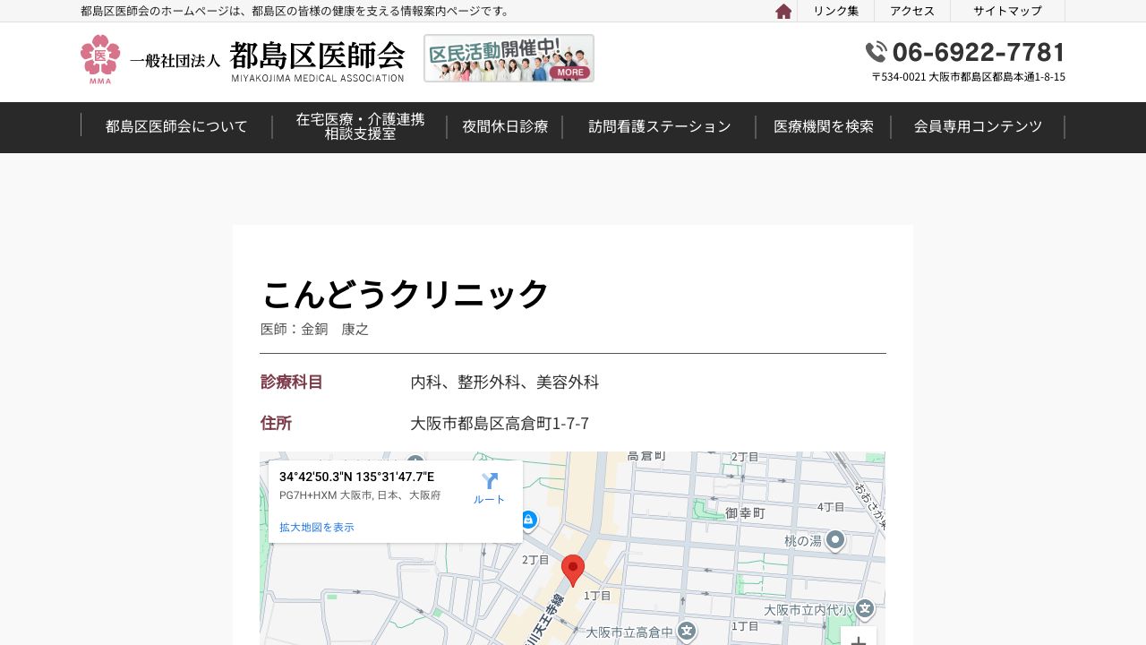This screenshot has width=1146, height=645.
Task: Click the PG7H+HXM plus code text
Action: [x=308, y=494]
